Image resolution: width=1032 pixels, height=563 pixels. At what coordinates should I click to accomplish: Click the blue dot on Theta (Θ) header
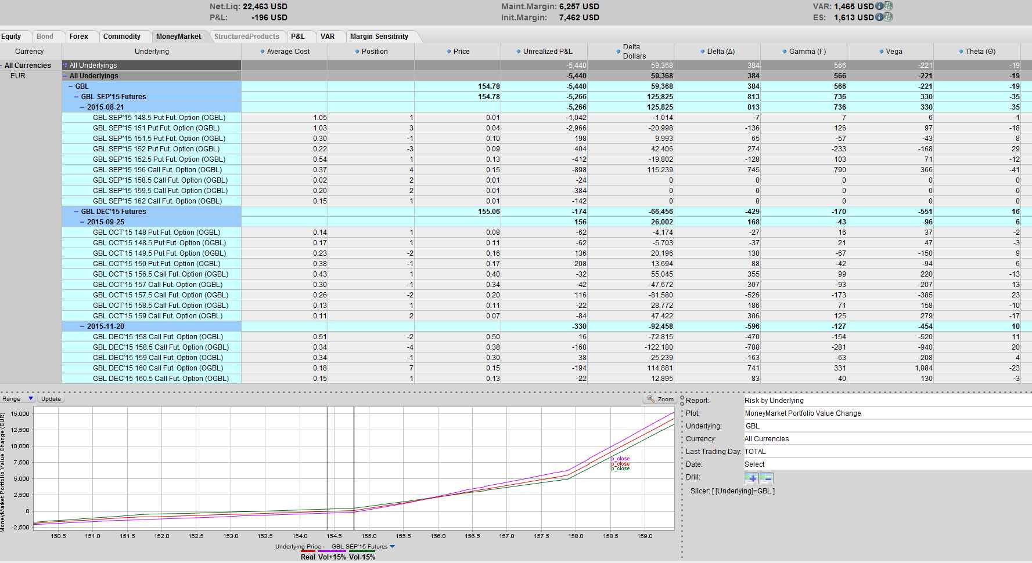tap(961, 52)
